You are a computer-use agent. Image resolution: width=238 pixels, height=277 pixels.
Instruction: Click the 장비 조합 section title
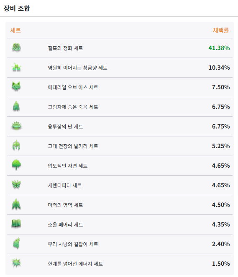coord(17,8)
